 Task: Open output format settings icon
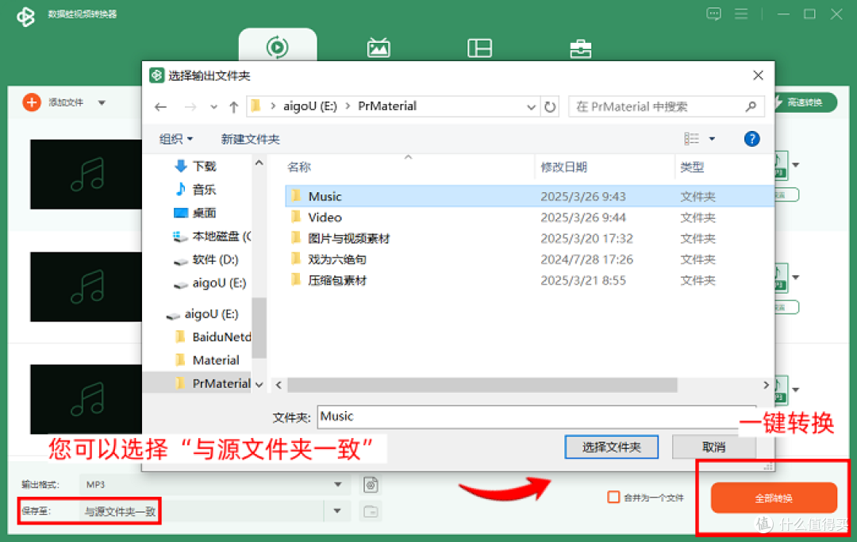click(371, 485)
